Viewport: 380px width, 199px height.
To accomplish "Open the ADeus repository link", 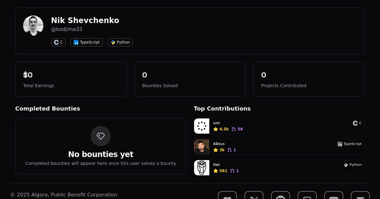I will pyautogui.click(x=219, y=144).
